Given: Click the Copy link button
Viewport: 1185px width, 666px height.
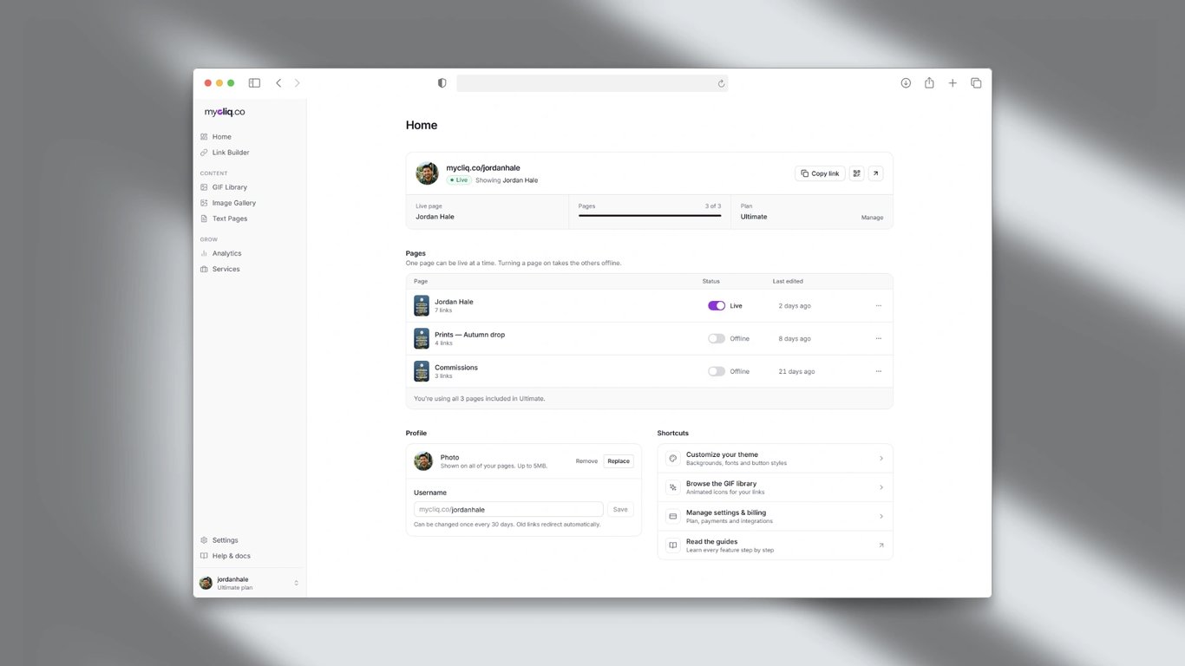Looking at the screenshot, I should click(x=820, y=173).
